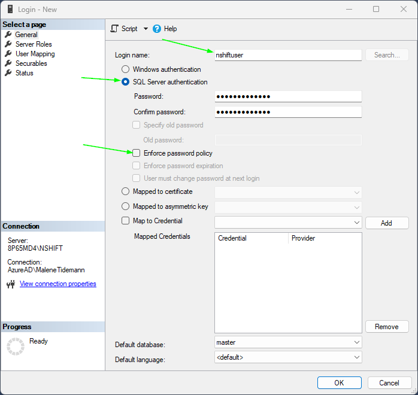Click the Remove credential button
418x395 pixels.
[387, 327]
